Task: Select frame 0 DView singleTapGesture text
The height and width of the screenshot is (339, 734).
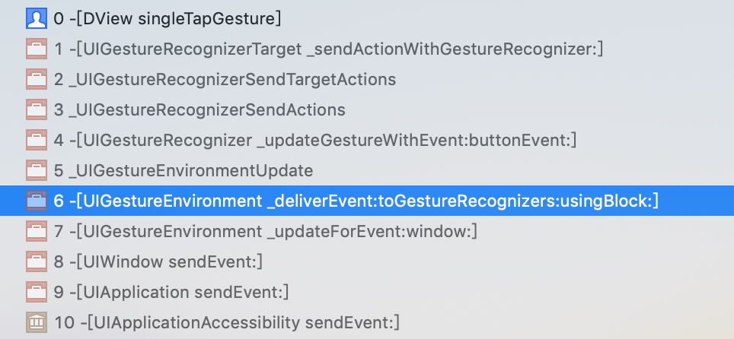Action: point(168,19)
